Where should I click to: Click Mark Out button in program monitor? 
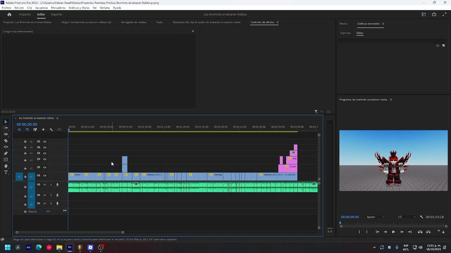[x=367, y=232]
